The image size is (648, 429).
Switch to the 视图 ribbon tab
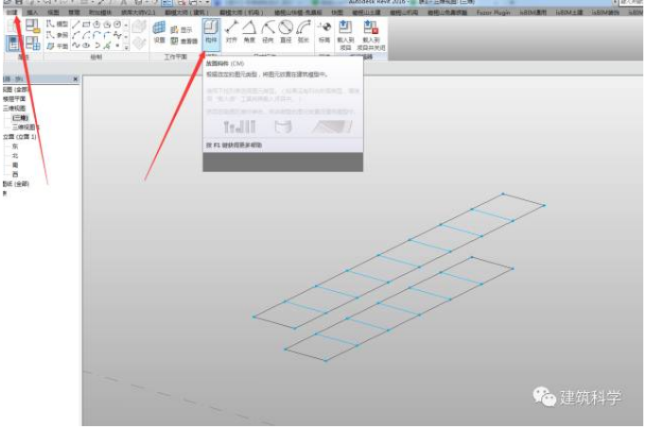(53, 12)
